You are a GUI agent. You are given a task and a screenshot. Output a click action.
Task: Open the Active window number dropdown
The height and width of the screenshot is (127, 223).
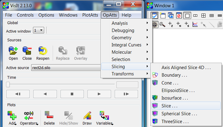(x=38, y=30)
